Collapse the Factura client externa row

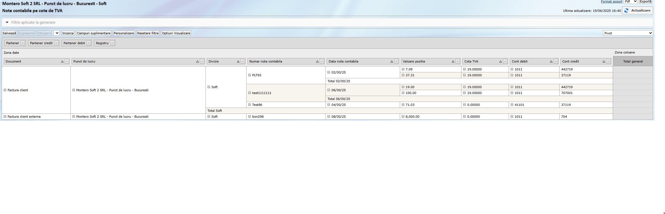(x=5, y=117)
